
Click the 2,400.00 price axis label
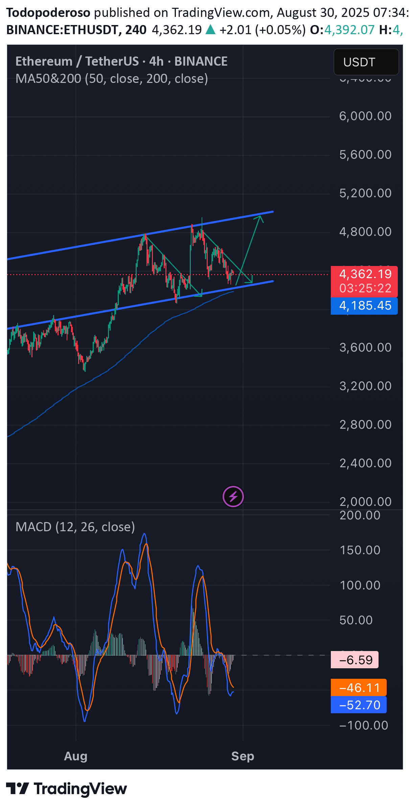tap(365, 463)
